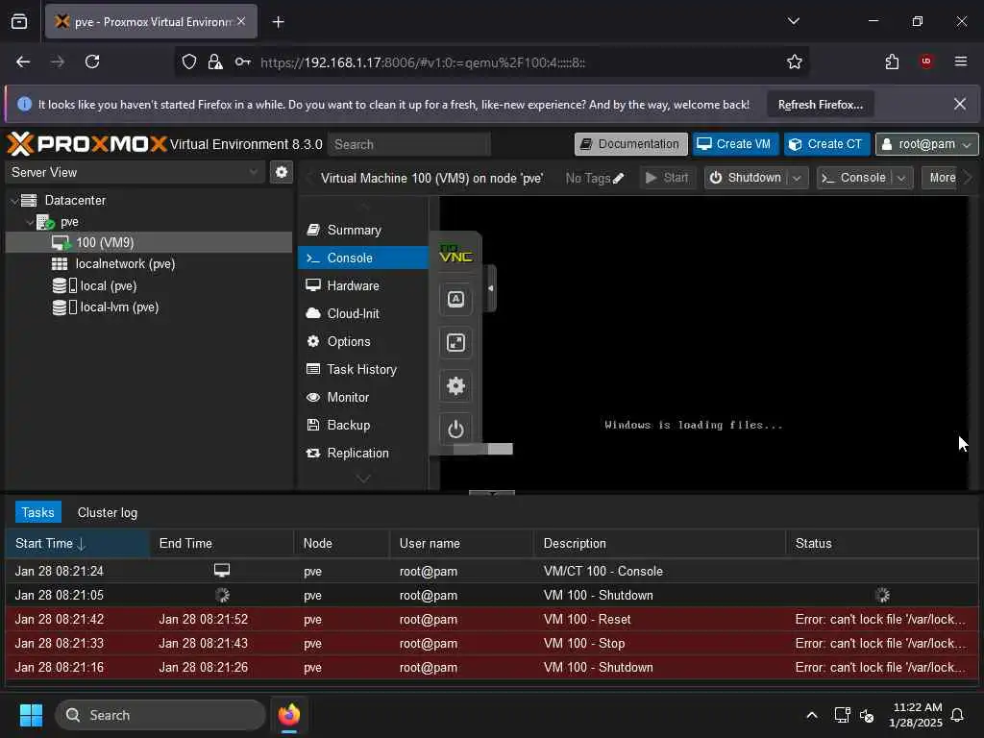The image size is (984, 738).
Task: Click the Firefox taskbar icon
Action: [x=288, y=715]
